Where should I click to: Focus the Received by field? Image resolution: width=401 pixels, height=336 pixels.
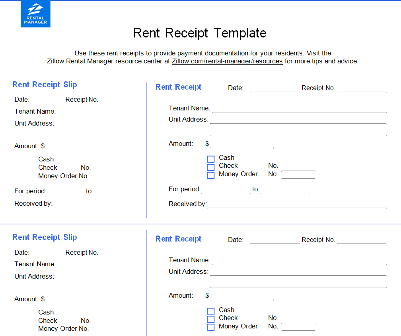click(297, 204)
